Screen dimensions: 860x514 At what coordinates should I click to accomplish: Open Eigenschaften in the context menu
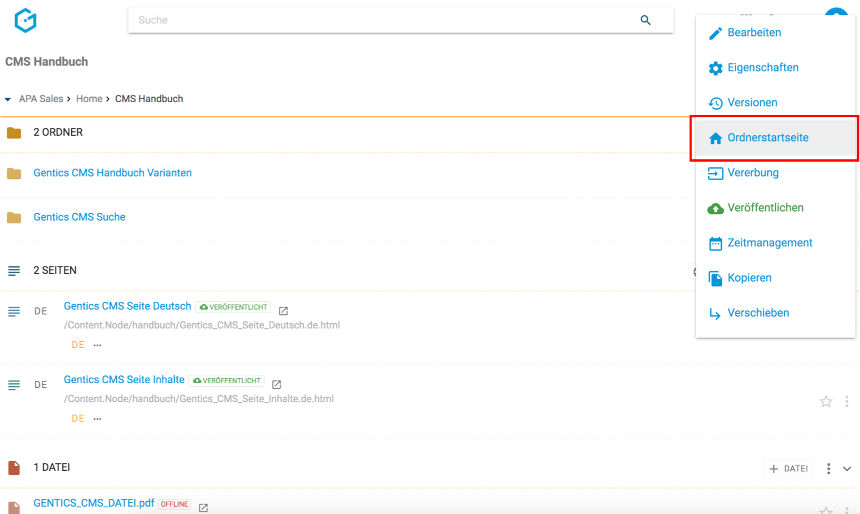775,68
